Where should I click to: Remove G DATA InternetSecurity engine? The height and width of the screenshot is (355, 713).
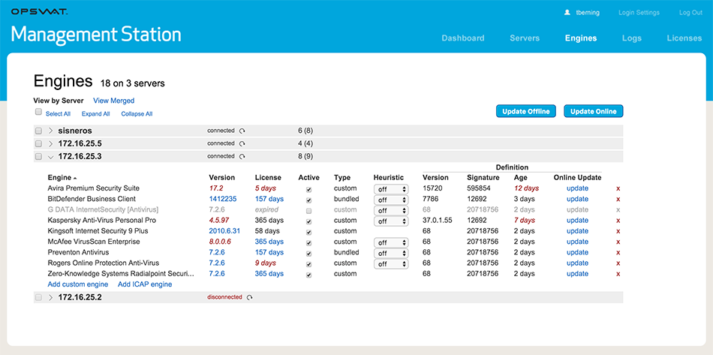(x=618, y=210)
